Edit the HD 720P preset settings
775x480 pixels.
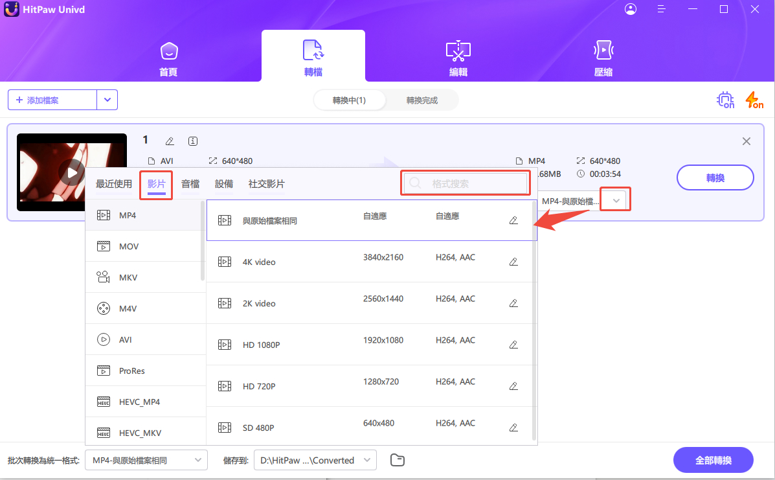click(x=513, y=386)
